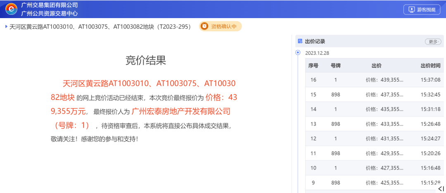Select bid row 15 price 437,355
This screenshot has height=193, width=446.
(384, 95)
